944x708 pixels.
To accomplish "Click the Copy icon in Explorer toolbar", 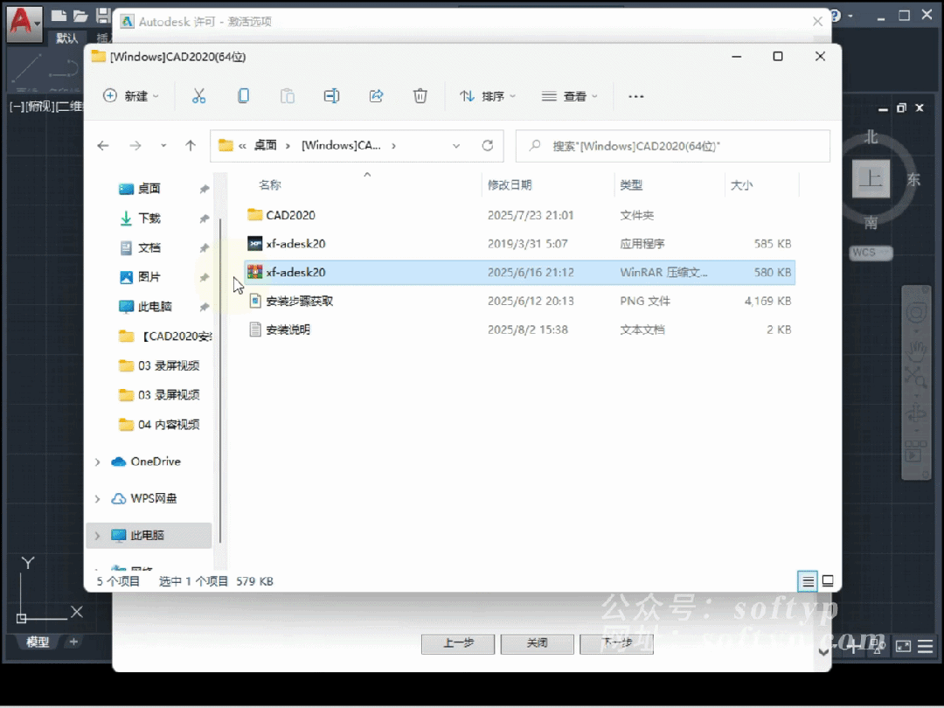I will (x=243, y=96).
